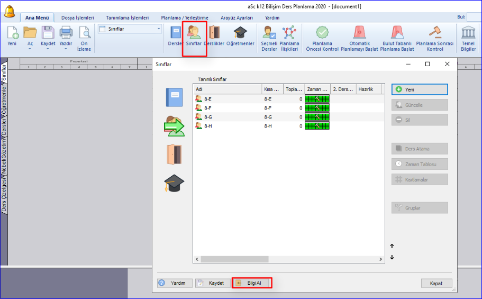The width and height of the screenshot is (482, 299).
Task: Select the 8-H class row
Action: pyautogui.click(x=288, y=126)
